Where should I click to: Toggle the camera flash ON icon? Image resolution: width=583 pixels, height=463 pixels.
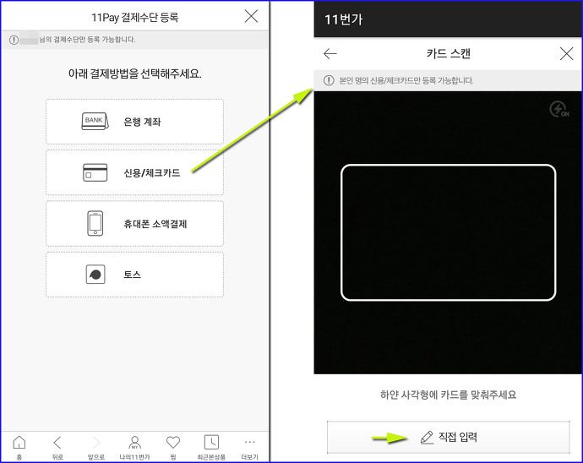pyautogui.click(x=558, y=109)
